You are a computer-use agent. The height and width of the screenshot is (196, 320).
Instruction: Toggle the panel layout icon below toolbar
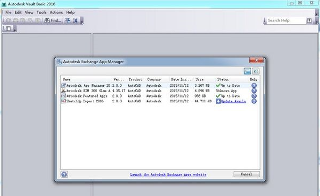9,29
